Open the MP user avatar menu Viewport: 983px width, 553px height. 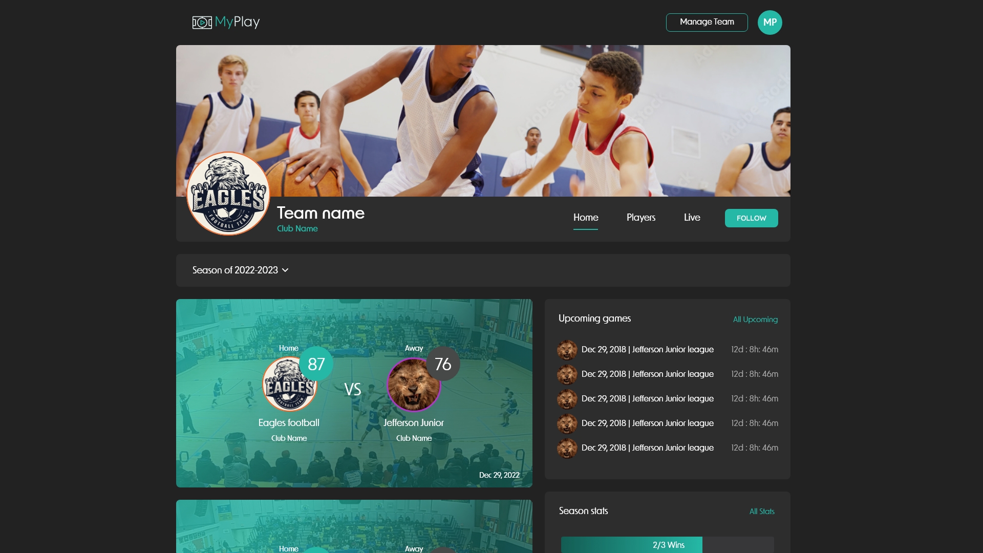(x=770, y=23)
